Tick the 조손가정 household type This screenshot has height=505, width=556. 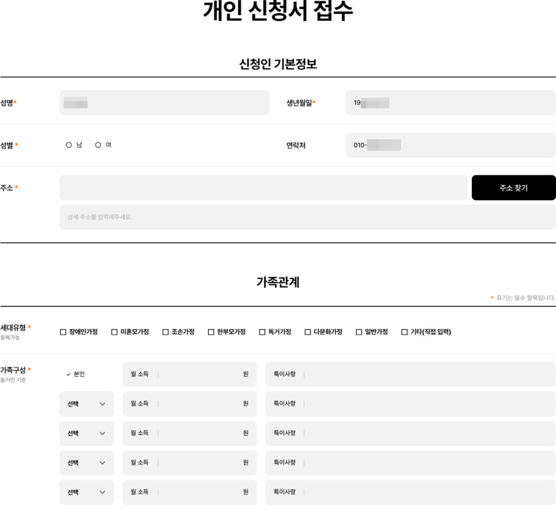click(166, 332)
